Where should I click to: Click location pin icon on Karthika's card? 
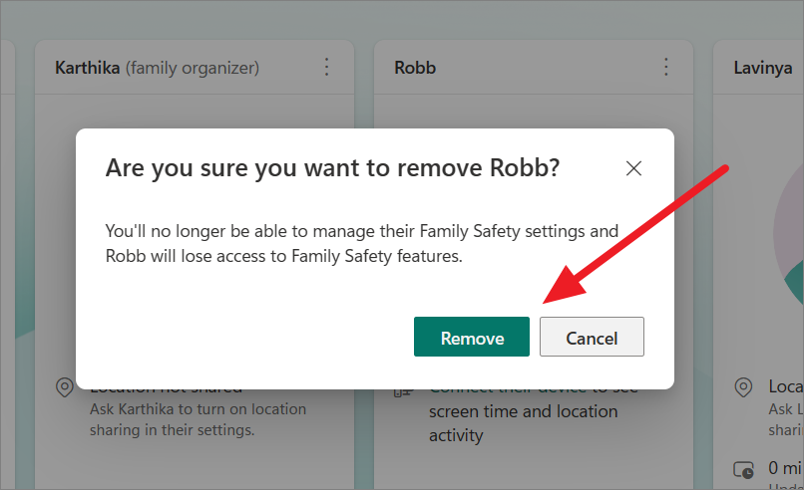coord(65,387)
